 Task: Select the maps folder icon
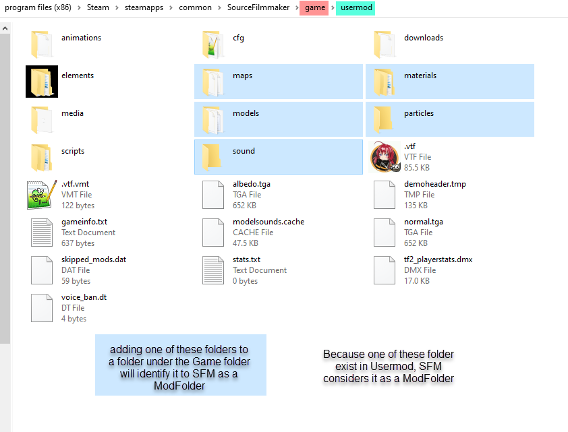[213, 82]
